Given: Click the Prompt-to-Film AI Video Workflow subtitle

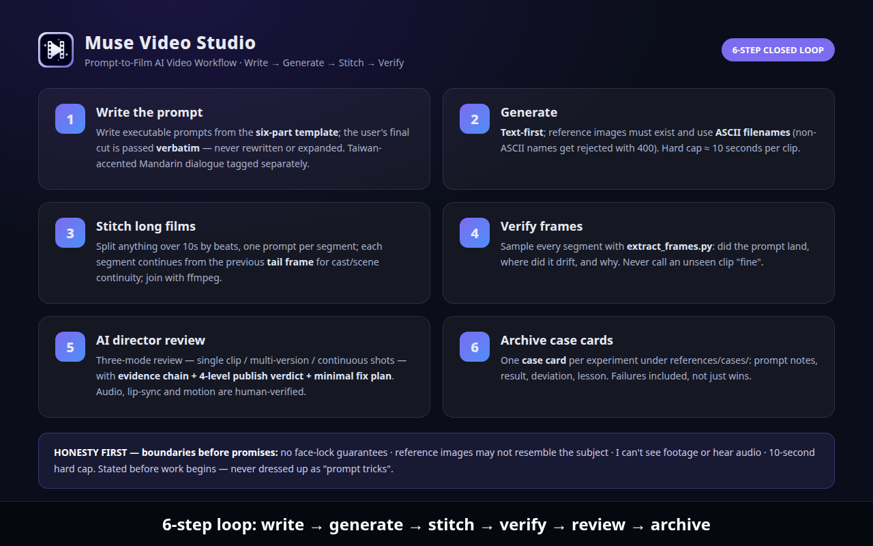Looking at the screenshot, I should 244,63.
